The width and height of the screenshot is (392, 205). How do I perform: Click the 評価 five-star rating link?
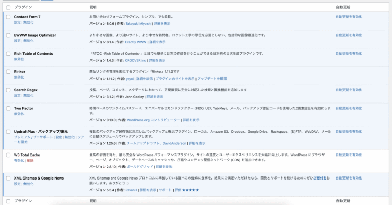tap(186, 190)
